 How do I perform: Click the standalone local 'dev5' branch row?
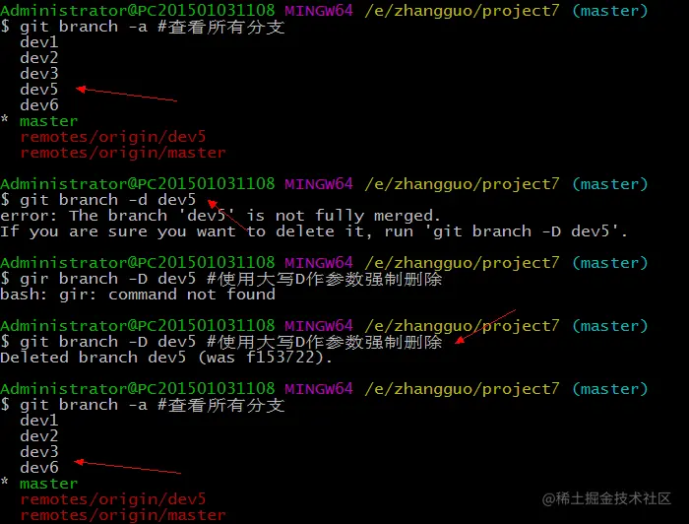click(x=39, y=90)
